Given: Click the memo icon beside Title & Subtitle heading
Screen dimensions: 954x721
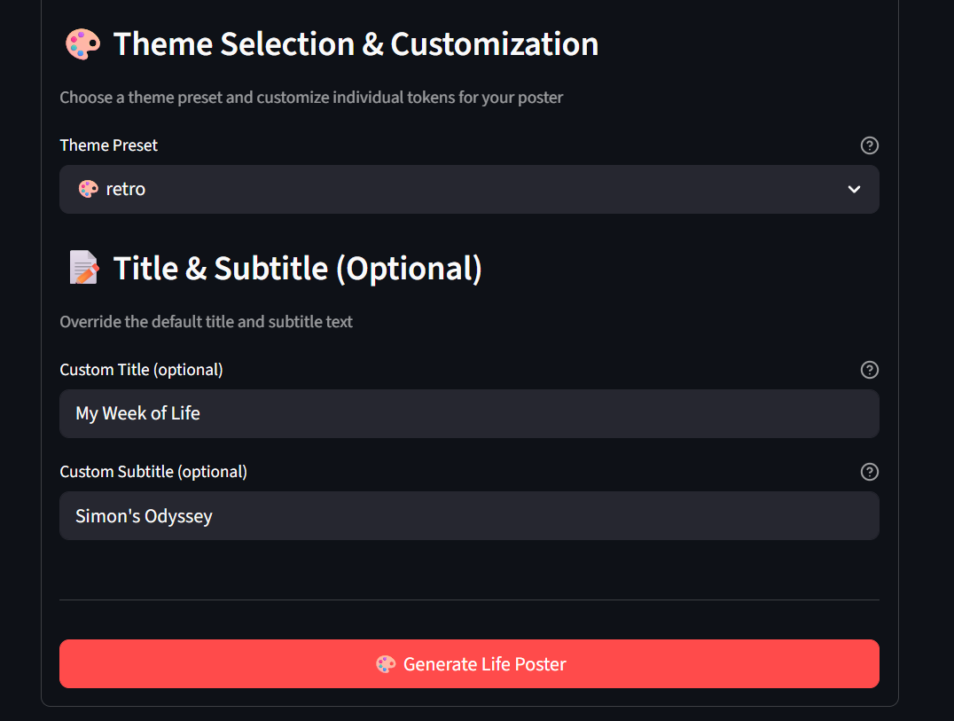Looking at the screenshot, I should tap(82, 267).
